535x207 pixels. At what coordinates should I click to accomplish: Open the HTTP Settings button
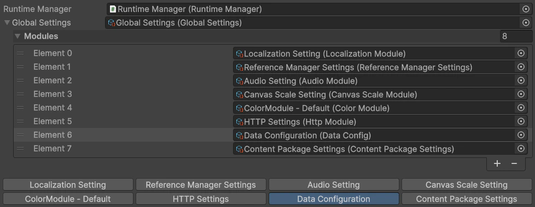(x=201, y=199)
